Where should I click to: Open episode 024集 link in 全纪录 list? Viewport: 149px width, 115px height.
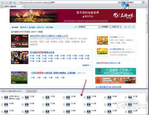[50, 61]
